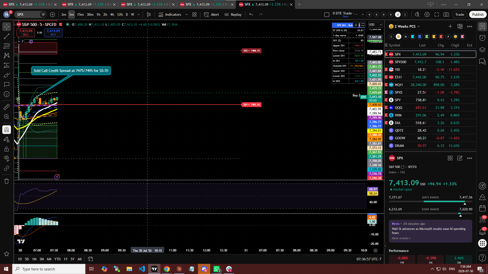Screen dimensions: 488x274
Task: Open watchlist advanced view table icon
Action: click(x=460, y=26)
